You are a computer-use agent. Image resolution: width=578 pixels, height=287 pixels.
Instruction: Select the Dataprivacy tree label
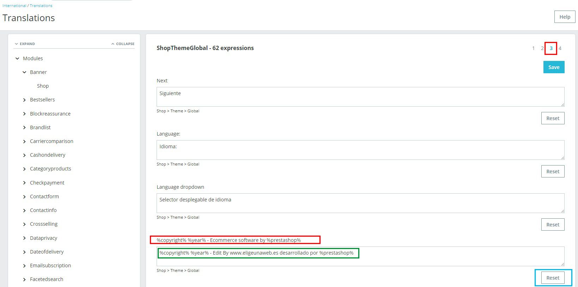click(43, 238)
